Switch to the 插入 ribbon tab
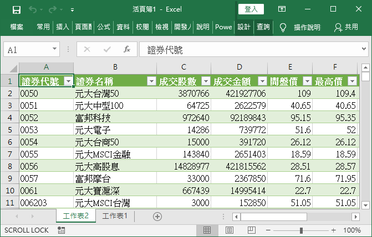Image resolution: width=372 pixels, height=237 pixels. (63, 27)
